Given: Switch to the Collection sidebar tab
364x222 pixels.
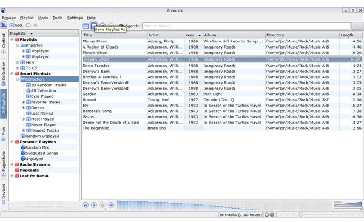Looking at the screenshot, I should [x=4, y=73].
